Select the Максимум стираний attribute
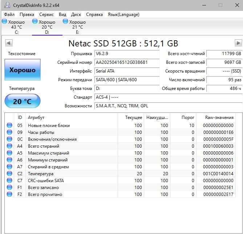 (x=48, y=153)
